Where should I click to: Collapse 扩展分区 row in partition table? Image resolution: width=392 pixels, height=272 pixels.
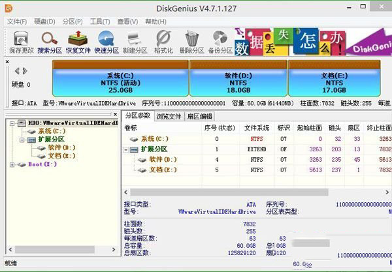pyautogui.click(x=126, y=150)
